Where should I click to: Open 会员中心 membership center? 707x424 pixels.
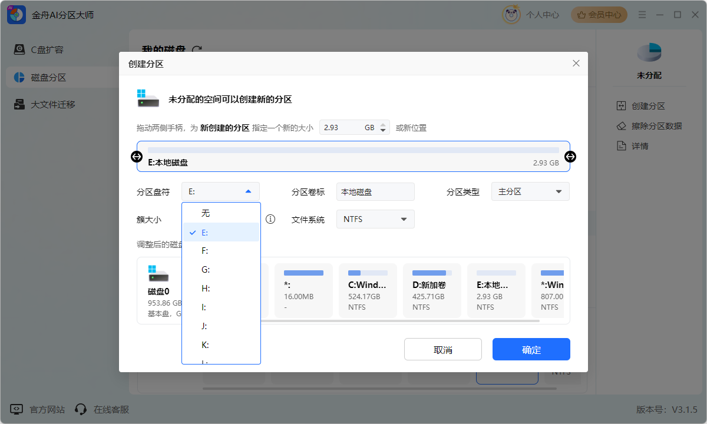(599, 14)
